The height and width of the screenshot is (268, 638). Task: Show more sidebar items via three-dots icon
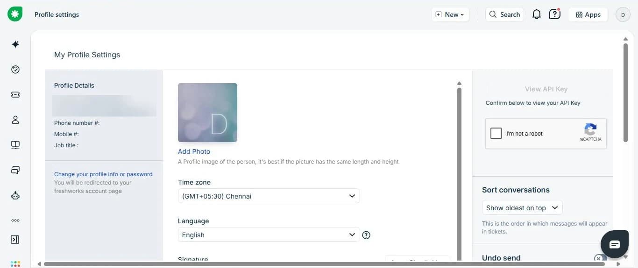click(x=15, y=220)
